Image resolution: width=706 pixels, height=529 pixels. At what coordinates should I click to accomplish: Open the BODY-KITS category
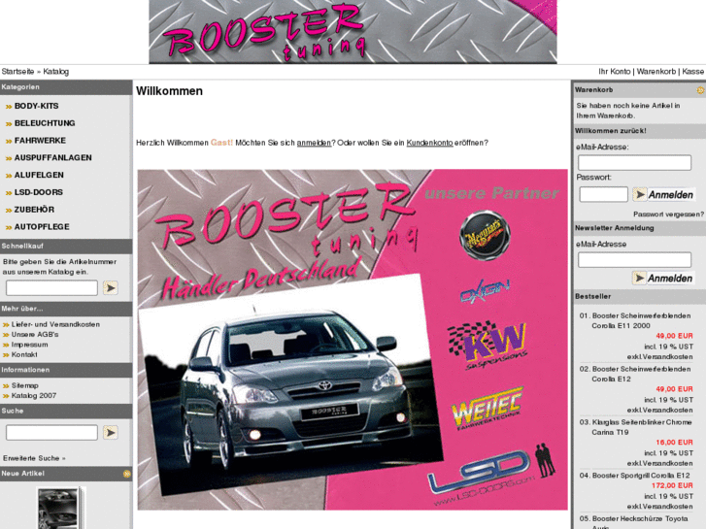click(x=37, y=106)
